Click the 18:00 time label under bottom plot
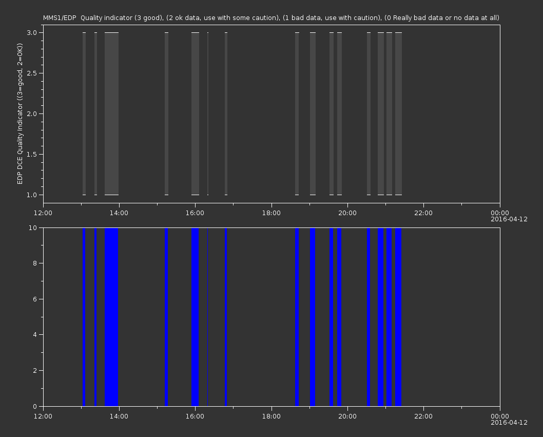This screenshot has height=437, width=543. point(271,416)
